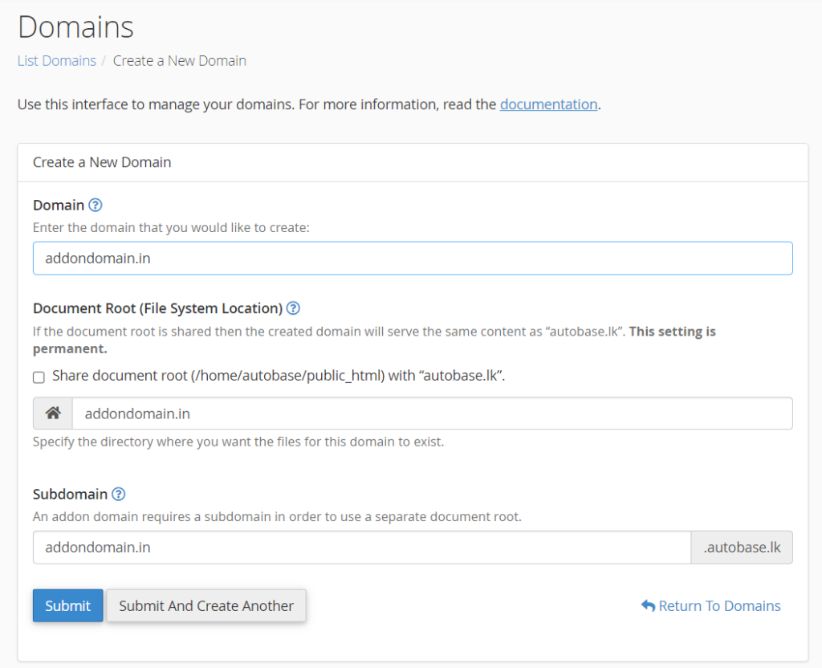Screen dimensions: 822x668
Task: Open the Subdomain help question mark icon
Action: (x=119, y=494)
